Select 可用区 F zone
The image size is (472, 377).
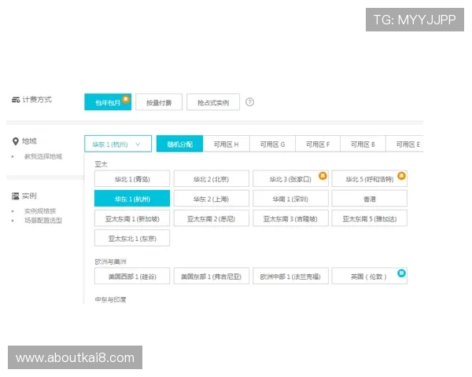pyautogui.click(x=318, y=144)
